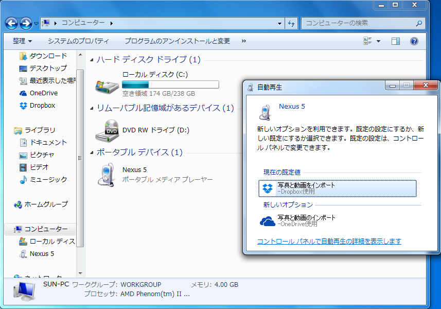Screen dimensions: 441x309
Task: Open ピクチャ library
Action: coord(37,155)
